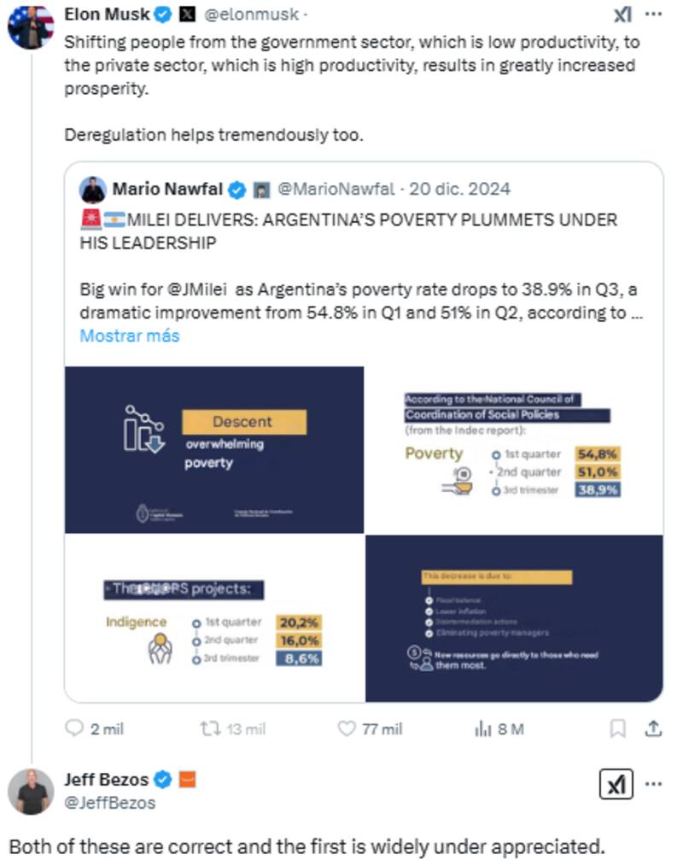
Task: Open post view analytics icon
Action: 483,728
